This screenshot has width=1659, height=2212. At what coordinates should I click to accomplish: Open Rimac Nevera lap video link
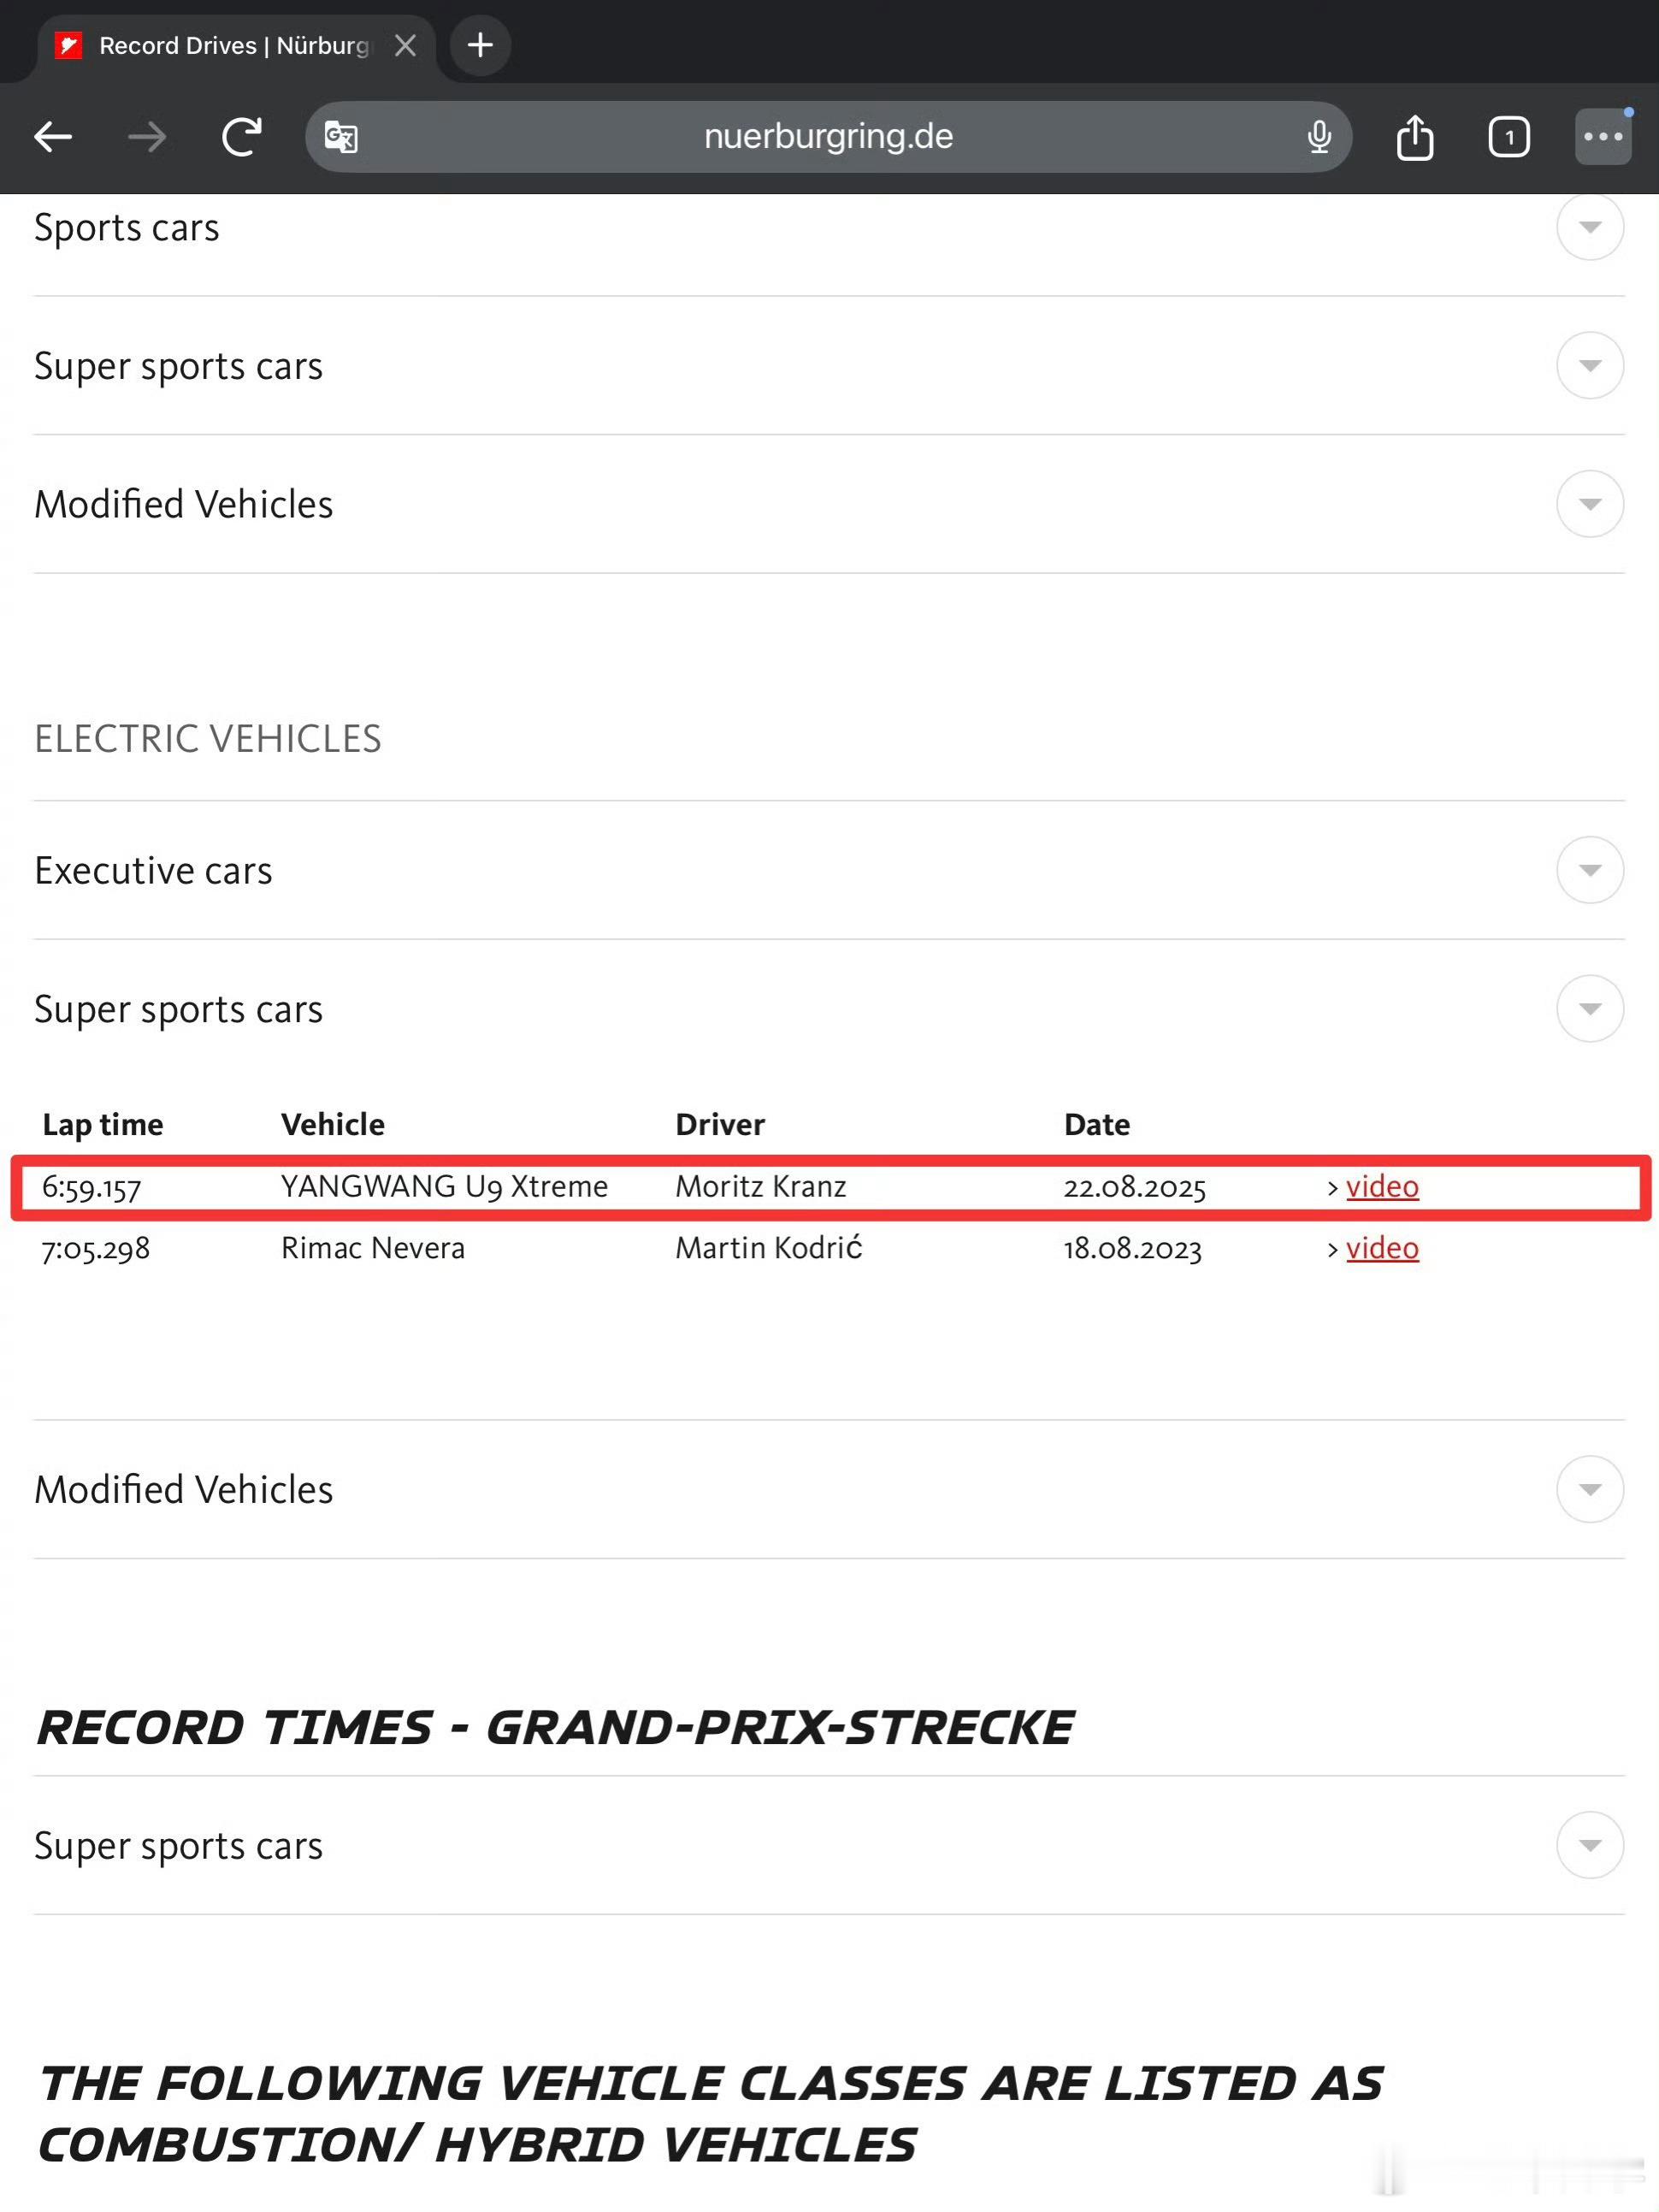click(x=1381, y=1248)
